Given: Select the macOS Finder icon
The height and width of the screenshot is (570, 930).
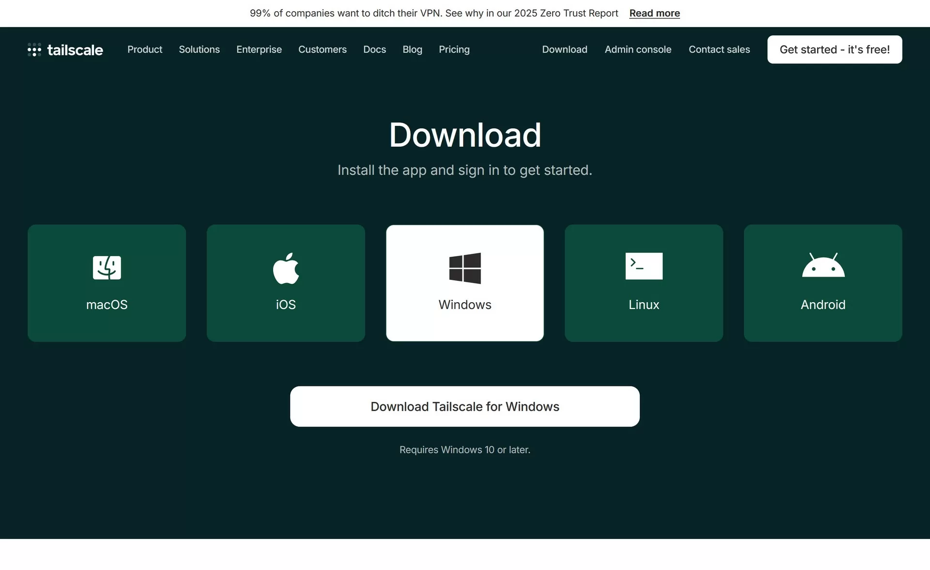Looking at the screenshot, I should (107, 267).
